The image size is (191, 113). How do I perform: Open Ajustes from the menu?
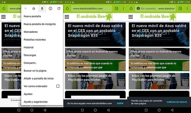(x=42, y=94)
